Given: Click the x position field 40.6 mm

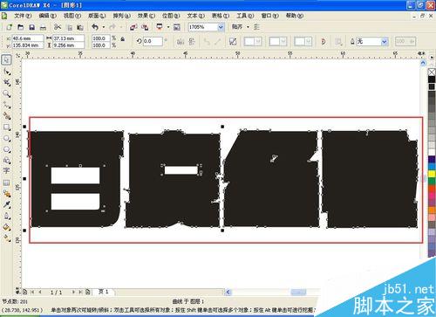Looking at the screenshot, I should (28, 38).
